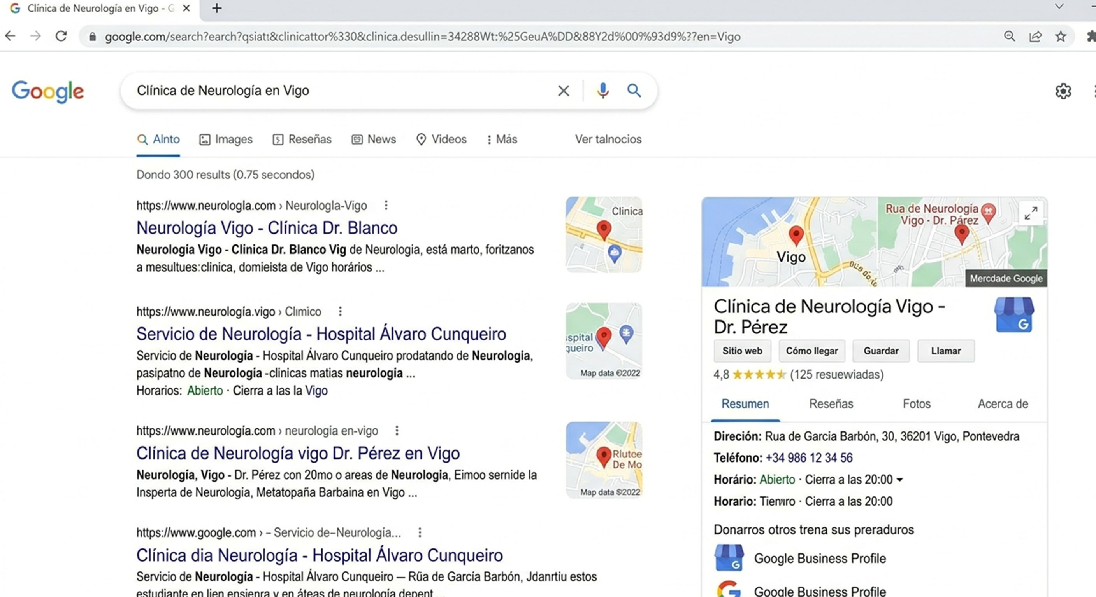Close the Clínica de Neurología en Vigo tab

tap(186, 8)
